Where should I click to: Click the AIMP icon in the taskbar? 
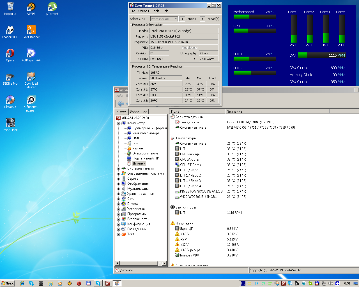tap(70, 283)
